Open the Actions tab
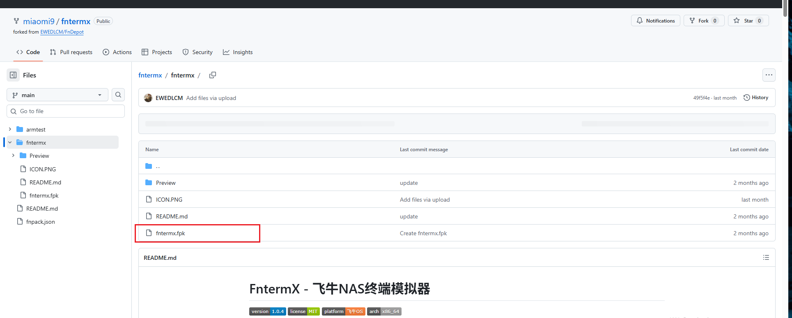This screenshot has height=318, width=792. tap(117, 52)
